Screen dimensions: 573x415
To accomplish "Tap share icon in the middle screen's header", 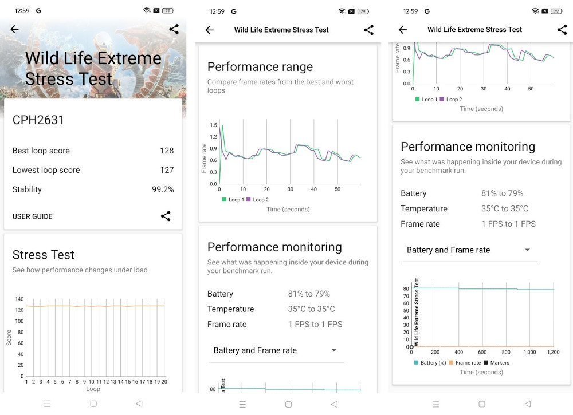I will pyautogui.click(x=369, y=30).
